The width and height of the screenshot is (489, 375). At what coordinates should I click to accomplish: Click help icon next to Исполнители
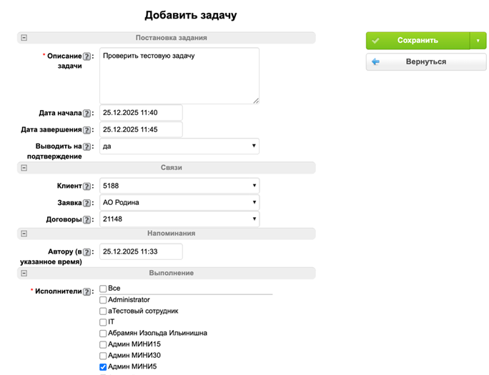coord(87,291)
